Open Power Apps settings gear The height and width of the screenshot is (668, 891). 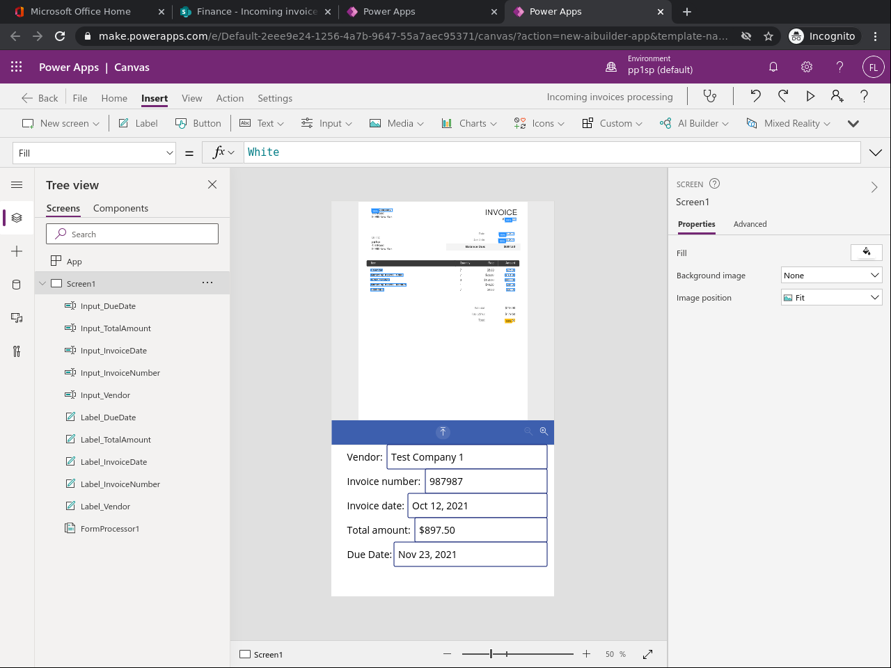[807, 67]
